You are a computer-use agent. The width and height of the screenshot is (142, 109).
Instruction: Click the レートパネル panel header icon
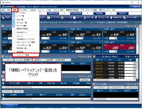3,26
